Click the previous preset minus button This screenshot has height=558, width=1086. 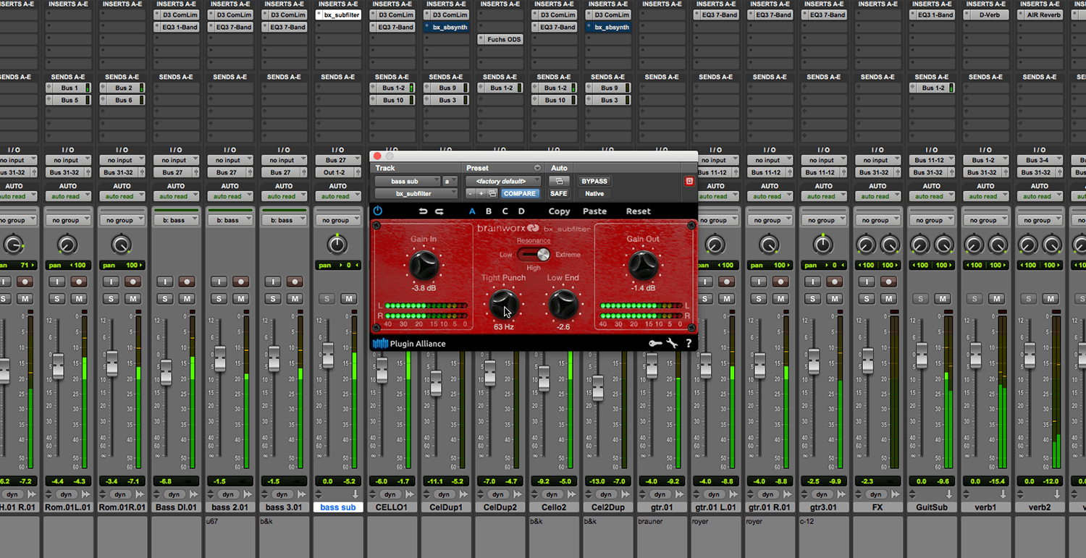click(x=471, y=193)
